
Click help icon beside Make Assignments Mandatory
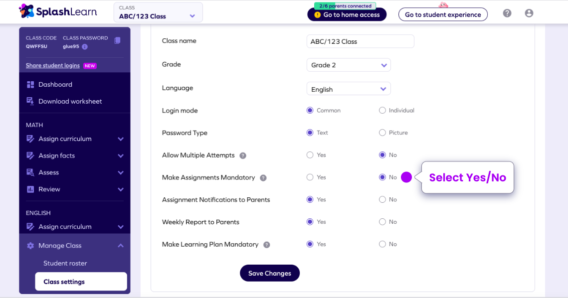[x=263, y=178]
